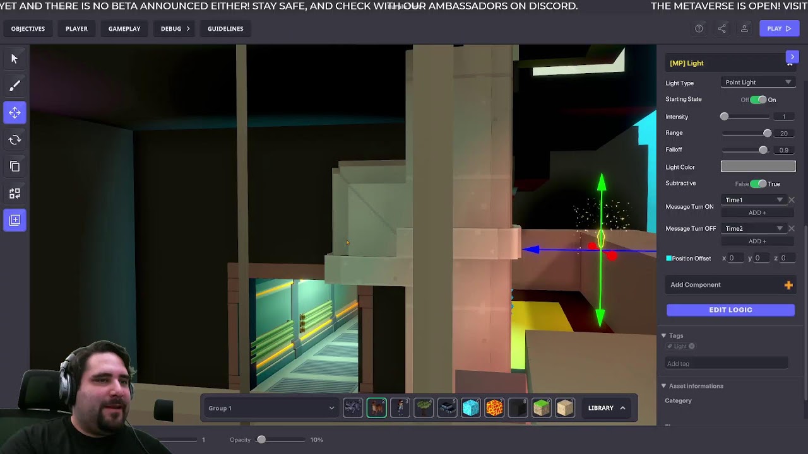The height and width of the screenshot is (454, 808).
Task: Click ADD + under Message Turn ON
Action: pos(757,213)
